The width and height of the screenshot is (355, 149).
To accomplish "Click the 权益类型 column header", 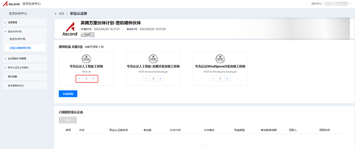I will point(240,130).
